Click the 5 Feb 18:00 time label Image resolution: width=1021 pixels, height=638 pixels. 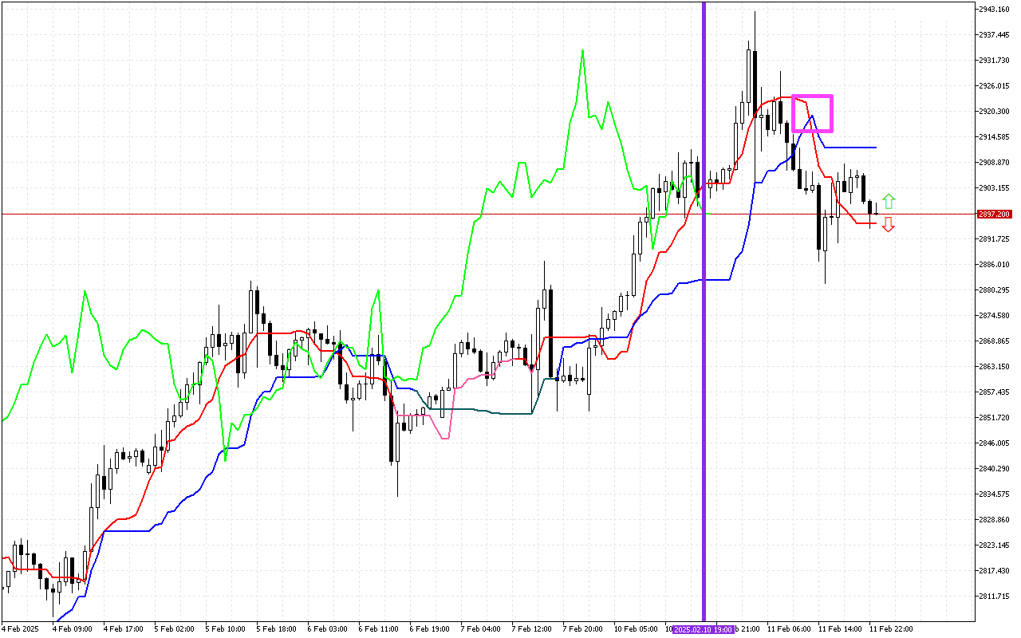pyautogui.click(x=277, y=629)
